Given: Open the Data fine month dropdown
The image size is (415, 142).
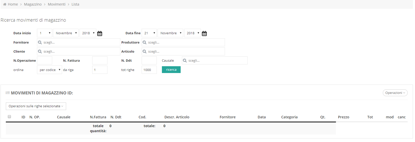Looking at the screenshot, I should [170, 33].
